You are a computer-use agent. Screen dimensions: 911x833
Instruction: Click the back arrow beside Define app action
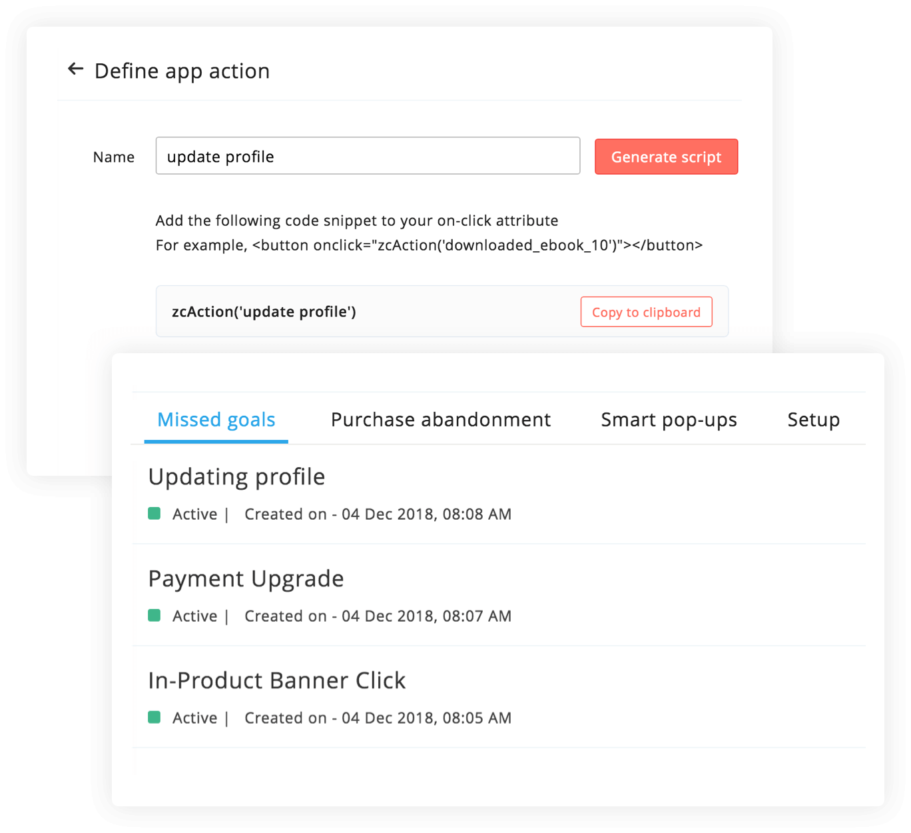click(76, 69)
